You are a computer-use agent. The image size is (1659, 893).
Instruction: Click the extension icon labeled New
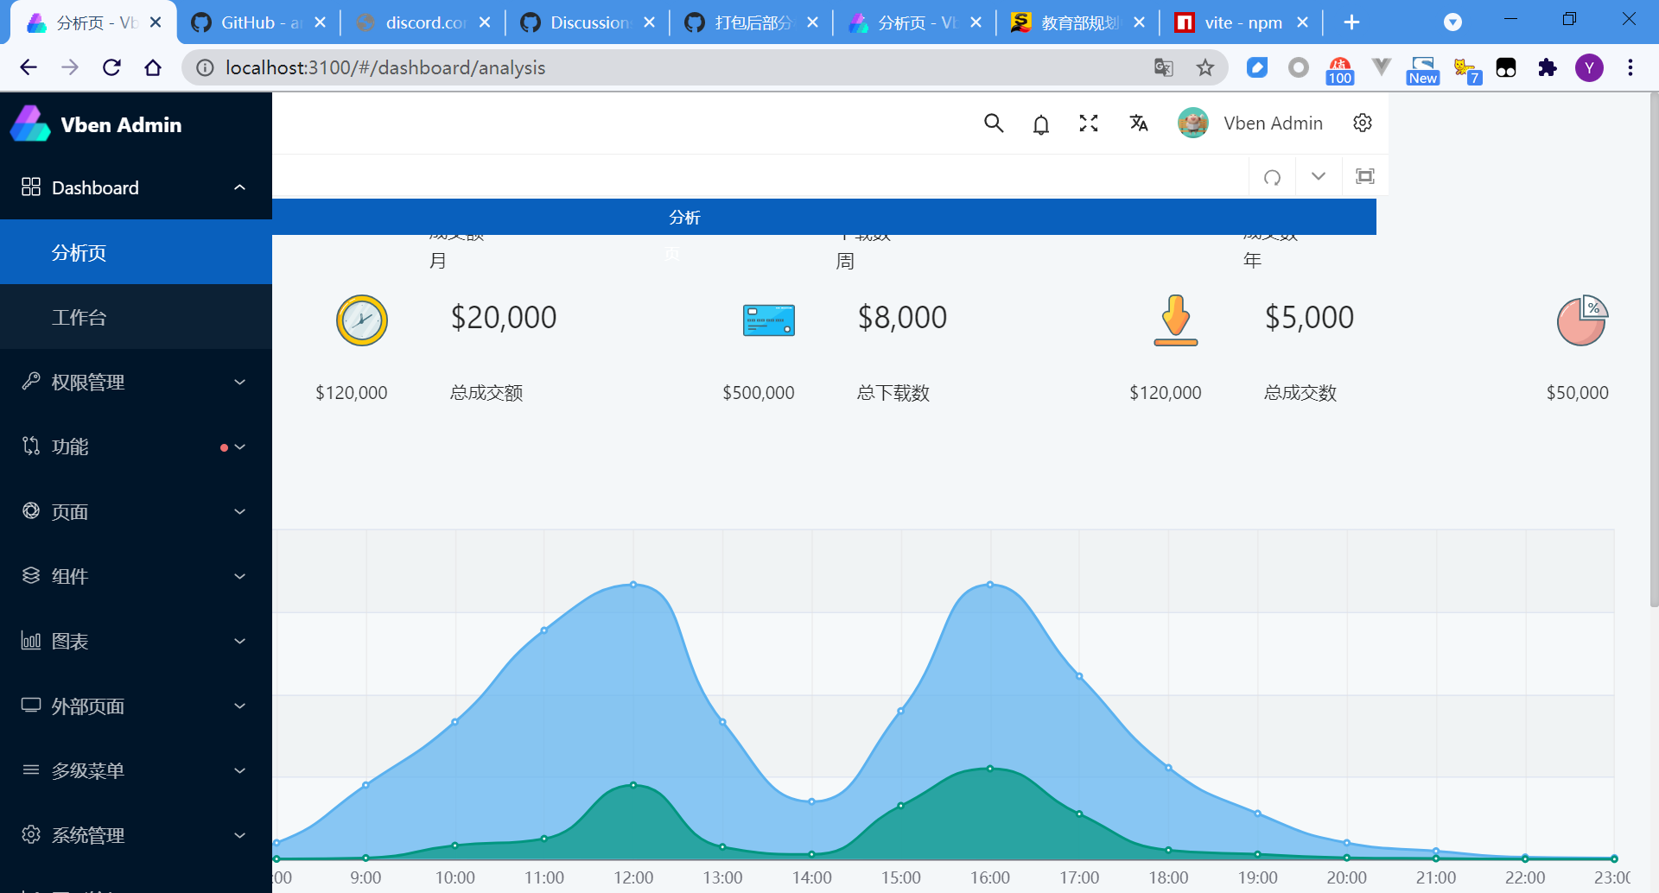click(1423, 69)
